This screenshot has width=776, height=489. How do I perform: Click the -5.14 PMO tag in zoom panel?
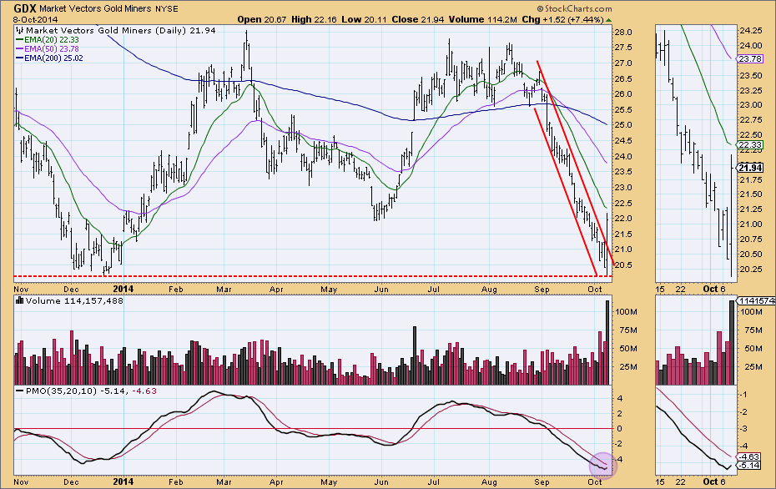[x=748, y=466]
